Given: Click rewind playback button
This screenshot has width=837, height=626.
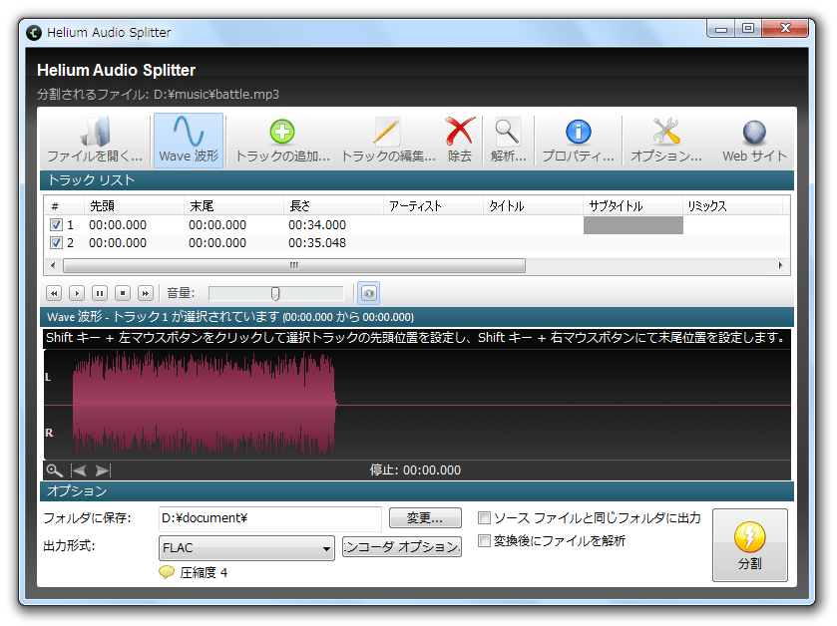Looking at the screenshot, I should point(54,293).
